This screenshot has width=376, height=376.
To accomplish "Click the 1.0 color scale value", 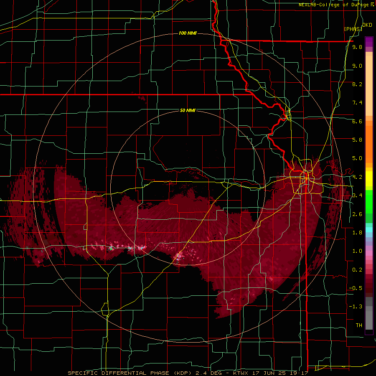I will pyautogui.click(x=357, y=251).
